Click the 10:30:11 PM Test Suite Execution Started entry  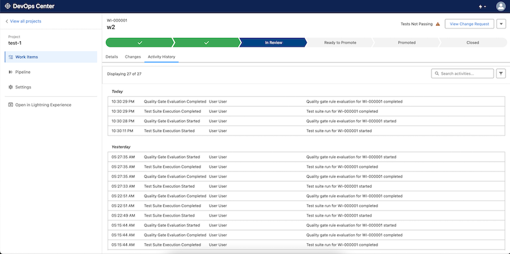click(x=307, y=131)
